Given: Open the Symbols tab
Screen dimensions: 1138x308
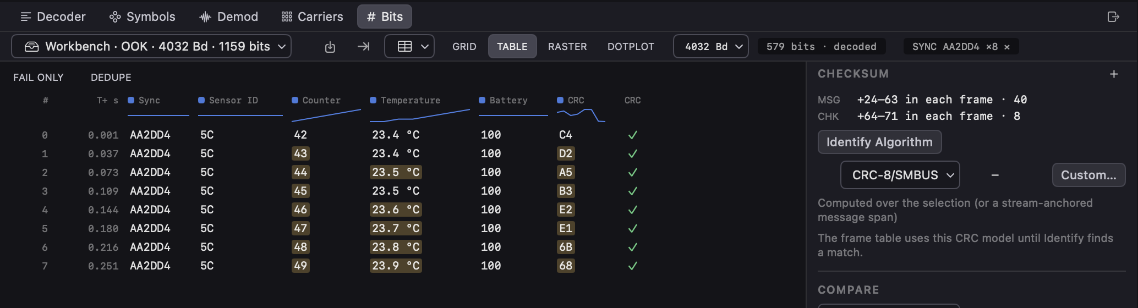Looking at the screenshot, I should pyautogui.click(x=142, y=16).
